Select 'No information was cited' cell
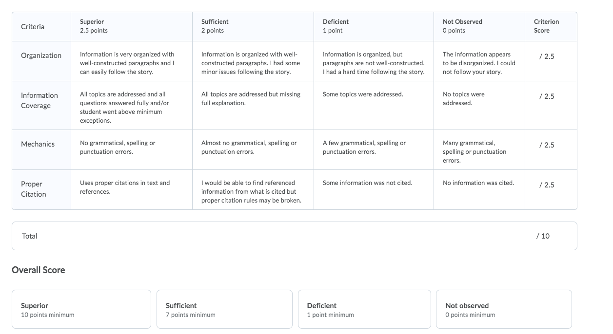 (x=479, y=190)
